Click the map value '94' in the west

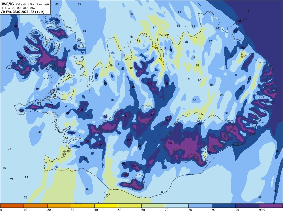click(68, 113)
